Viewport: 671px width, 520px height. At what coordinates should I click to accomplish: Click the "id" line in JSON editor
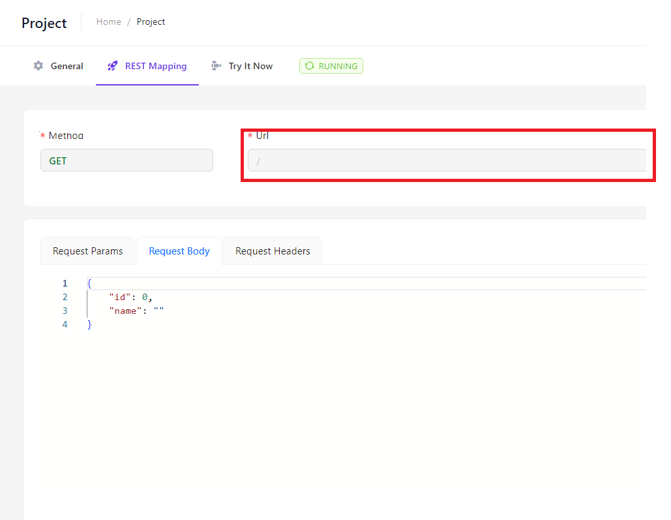(130, 297)
